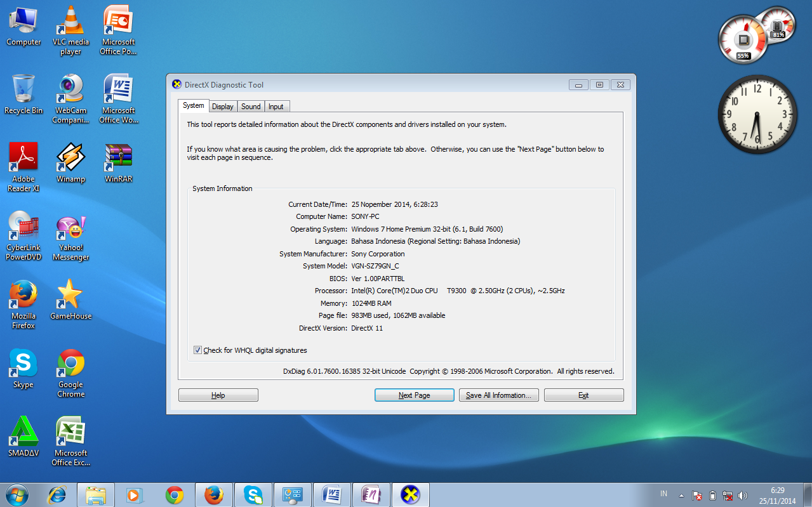Switch to Word in the taskbar
This screenshot has width=812, height=507.
tap(332, 494)
